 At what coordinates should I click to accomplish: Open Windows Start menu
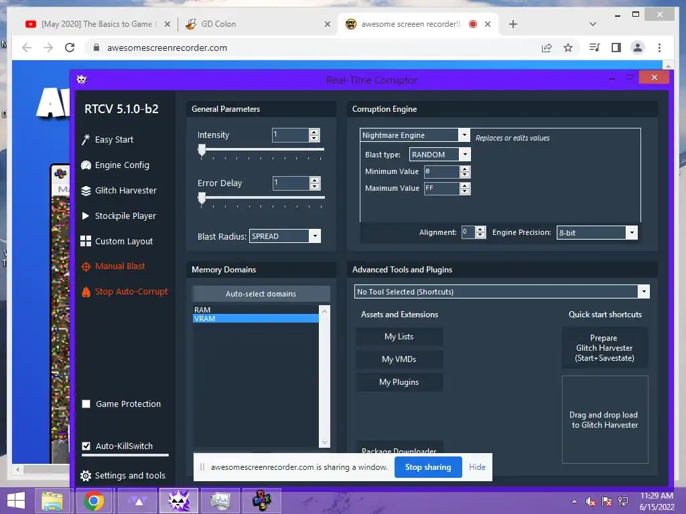tap(16, 501)
